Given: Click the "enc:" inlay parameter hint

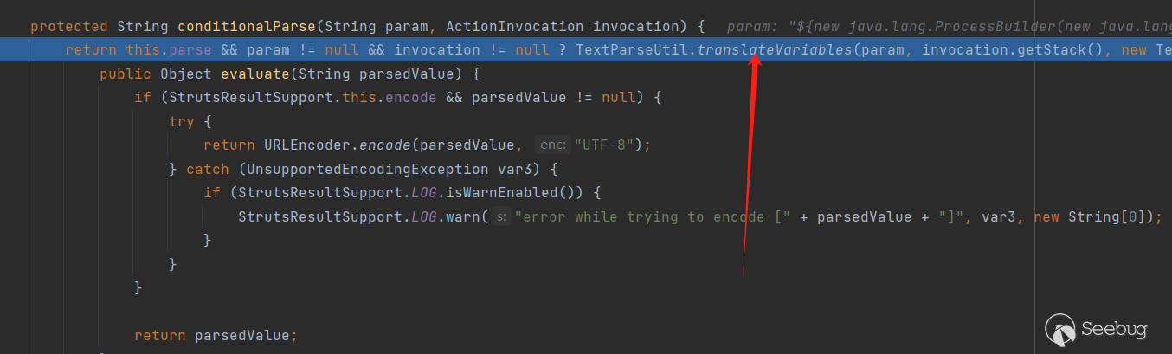Looking at the screenshot, I should point(551,145).
